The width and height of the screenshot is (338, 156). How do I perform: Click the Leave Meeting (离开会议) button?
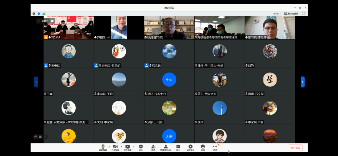pos(295,148)
